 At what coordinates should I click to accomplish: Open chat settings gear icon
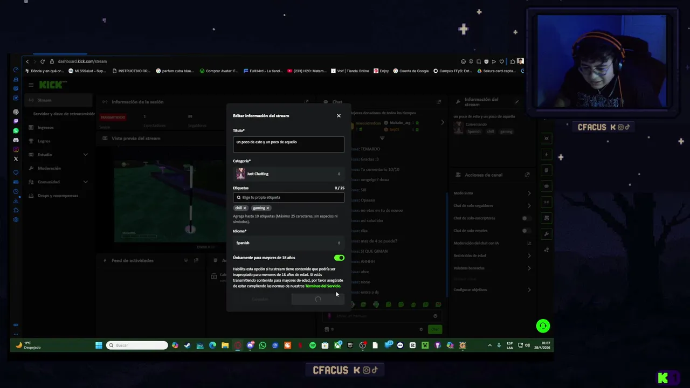pyautogui.click(x=421, y=329)
